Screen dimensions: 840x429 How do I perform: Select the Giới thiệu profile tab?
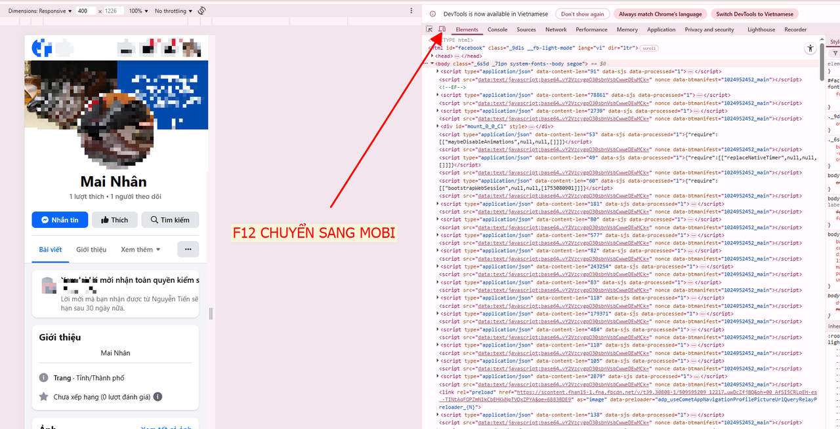pyautogui.click(x=91, y=250)
